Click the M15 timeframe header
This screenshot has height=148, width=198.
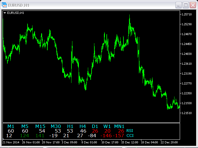(40, 126)
